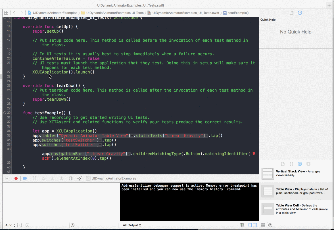
Task: Toggle the console pane button
Action: pos(255,225)
